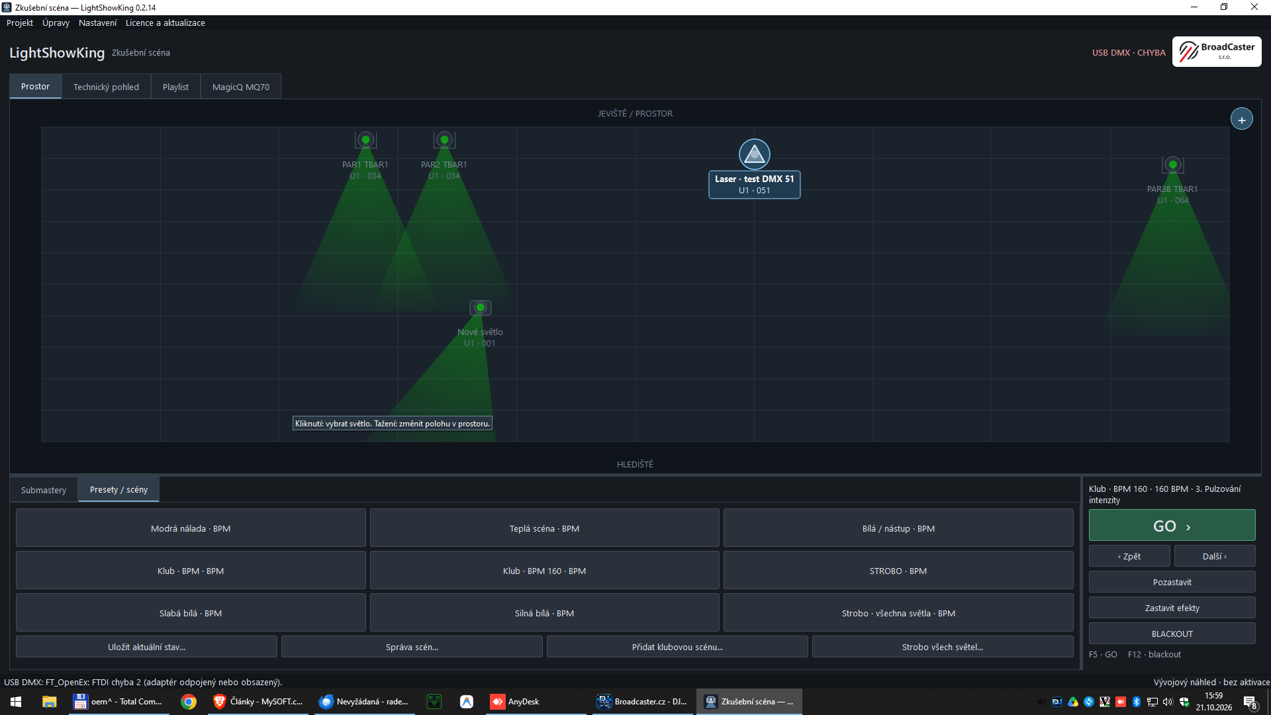Activate the Modrá nálada · BPM preset
This screenshot has height=715, width=1271.
(x=191, y=528)
